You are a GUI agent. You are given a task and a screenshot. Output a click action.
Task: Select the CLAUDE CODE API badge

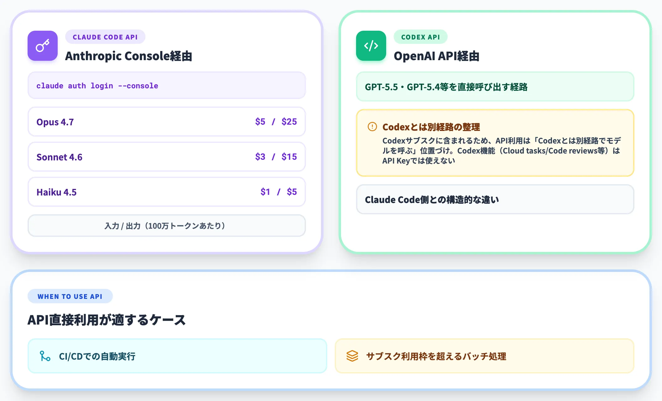click(x=105, y=37)
